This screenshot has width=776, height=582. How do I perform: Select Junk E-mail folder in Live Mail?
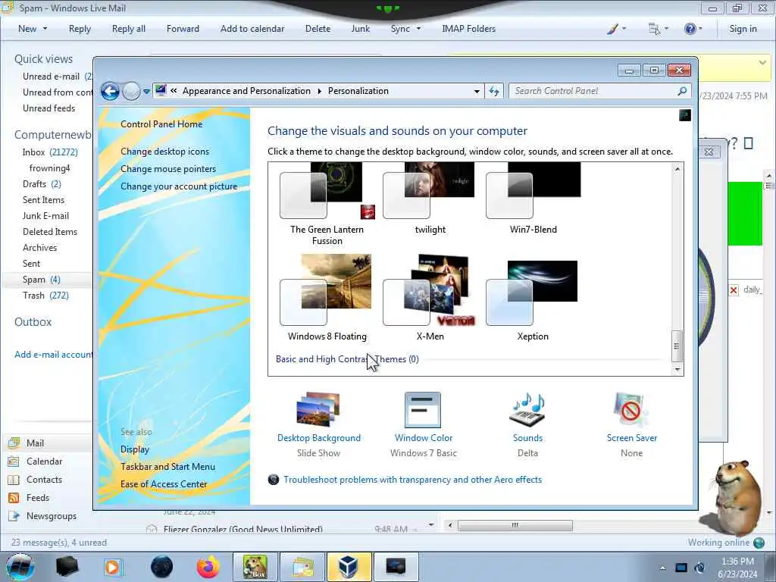(45, 216)
